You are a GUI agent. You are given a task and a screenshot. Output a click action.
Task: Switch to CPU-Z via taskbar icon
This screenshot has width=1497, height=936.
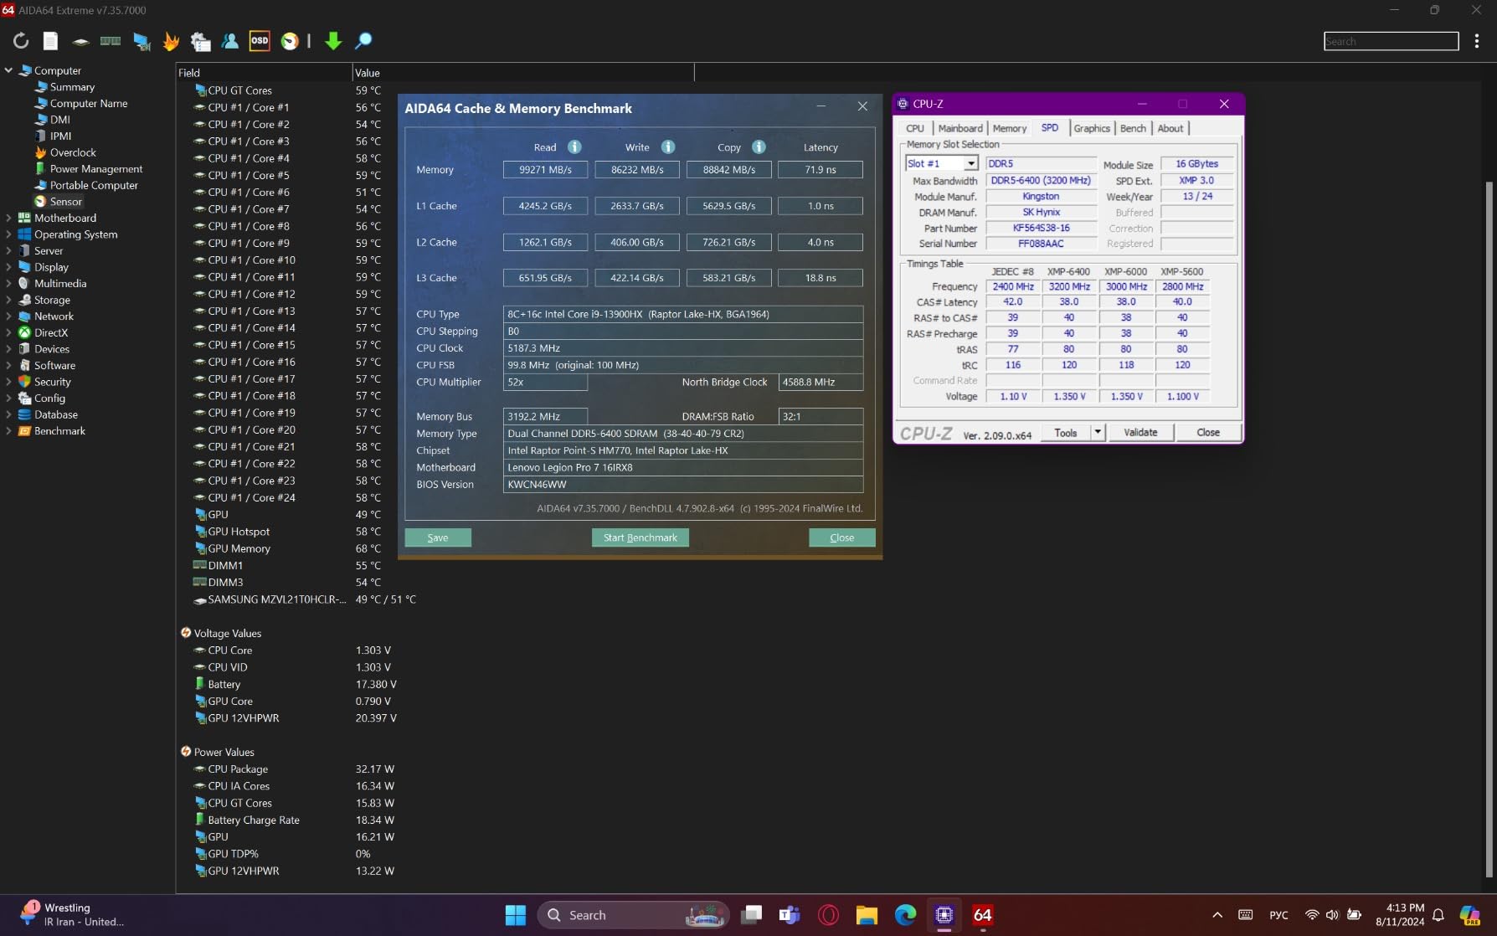pyautogui.click(x=944, y=915)
